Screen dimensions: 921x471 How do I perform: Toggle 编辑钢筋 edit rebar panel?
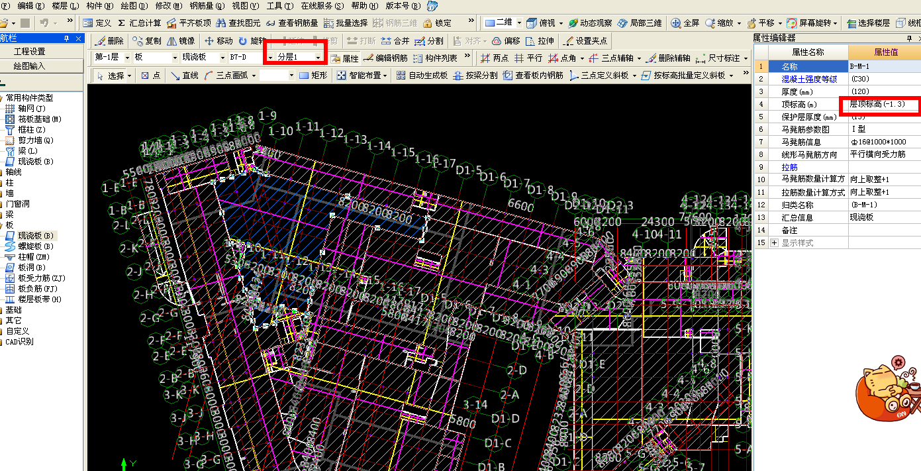pos(385,58)
